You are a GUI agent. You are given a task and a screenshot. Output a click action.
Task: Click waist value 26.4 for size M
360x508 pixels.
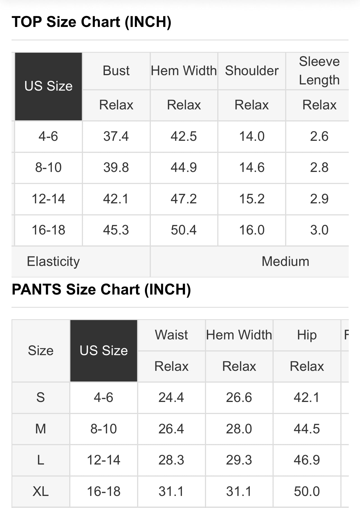pyautogui.click(x=171, y=429)
